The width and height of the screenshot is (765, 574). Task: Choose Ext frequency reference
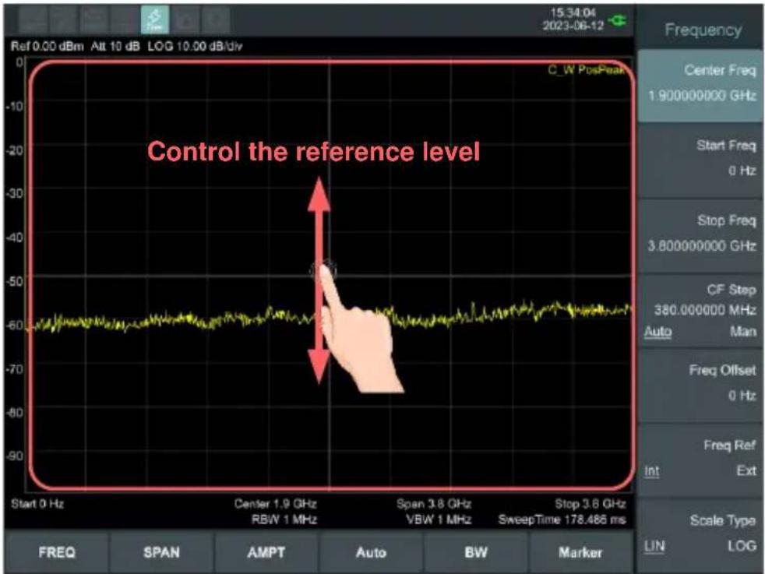746,471
